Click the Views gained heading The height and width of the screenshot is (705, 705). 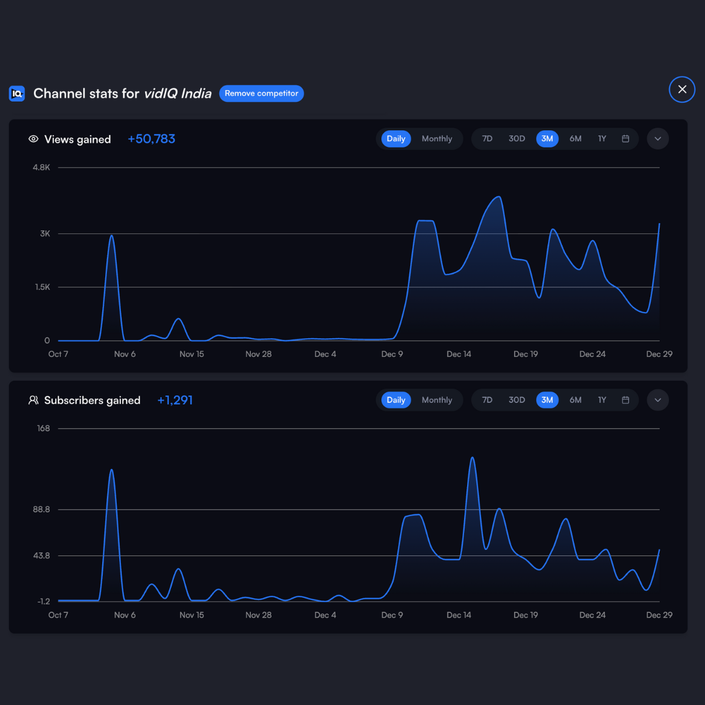pyautogui.click(x=78, y=139)
